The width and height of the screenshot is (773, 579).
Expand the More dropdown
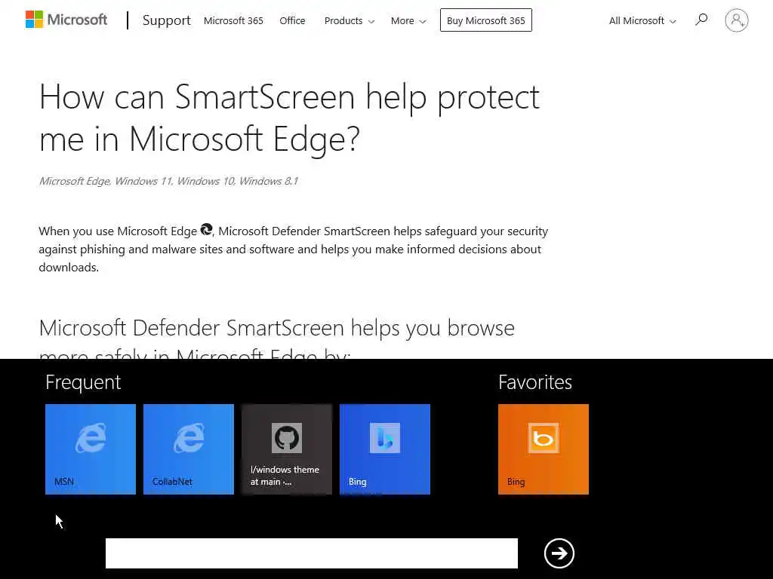[x=408, y=20]
